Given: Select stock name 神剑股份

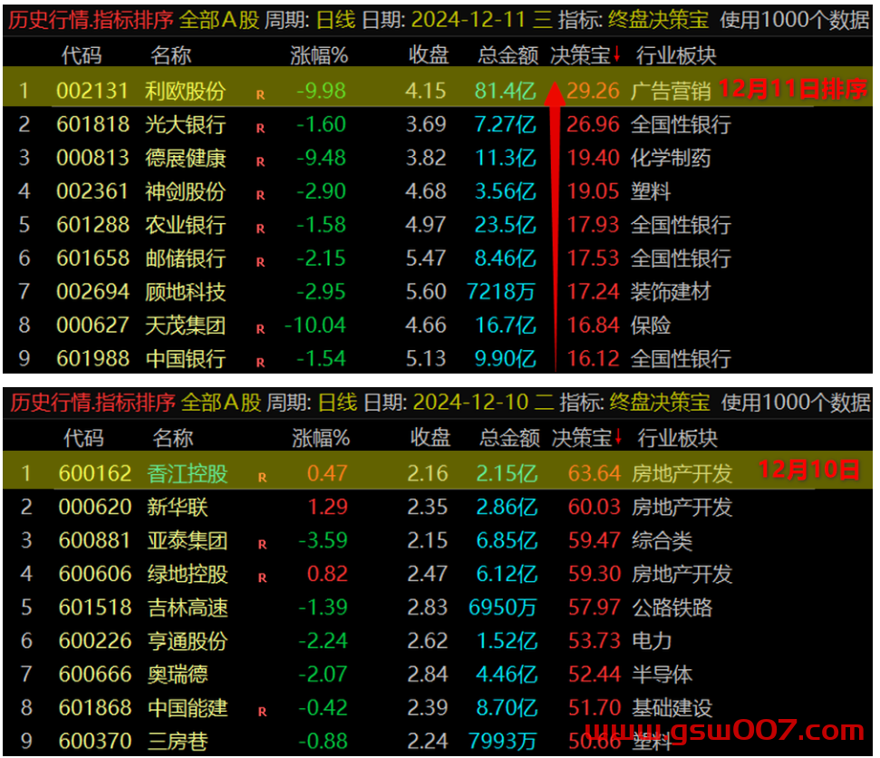Looking at the screenshot, I should point(185,191).
